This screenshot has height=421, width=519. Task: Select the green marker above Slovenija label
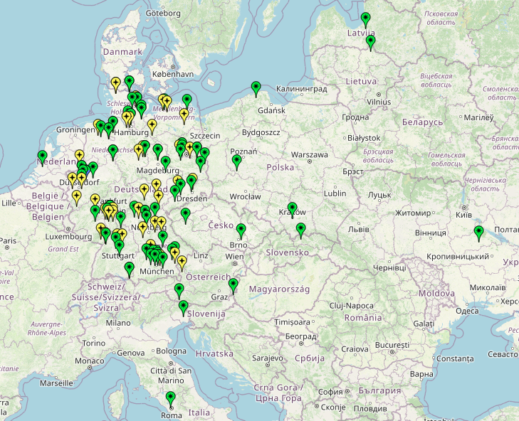tap(183, 308)
